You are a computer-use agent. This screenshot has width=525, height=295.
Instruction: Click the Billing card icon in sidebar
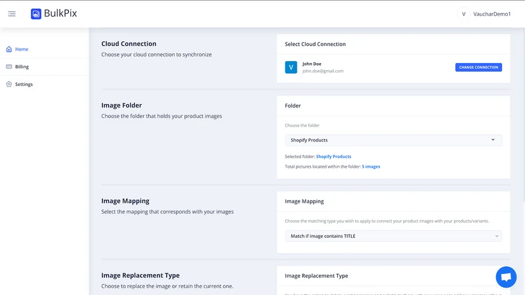9,67
